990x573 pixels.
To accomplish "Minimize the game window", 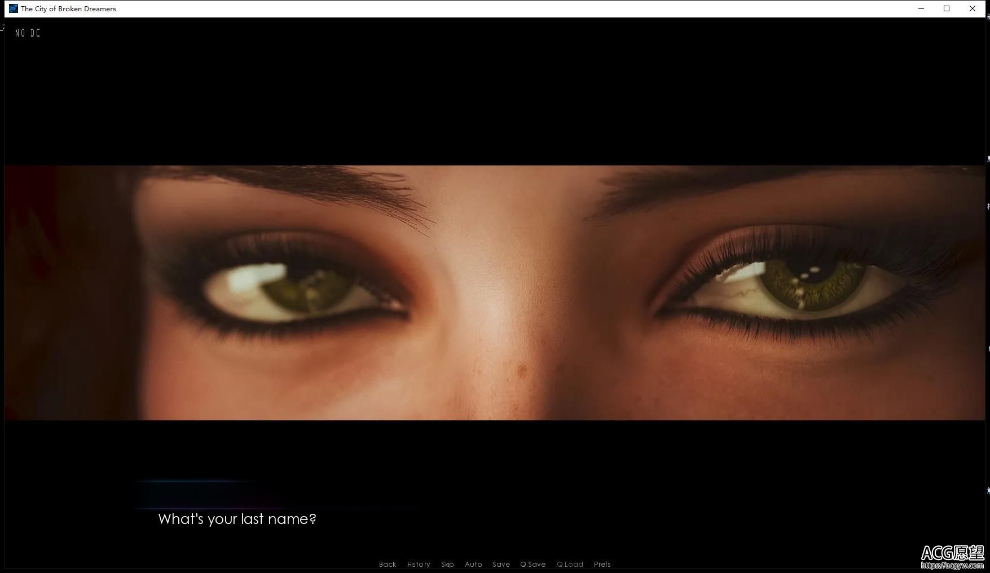I will pyautogui.click(x=921, y=8).
